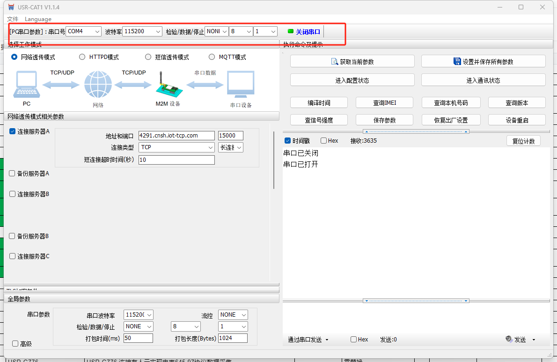Click the PC laptop icon in diagram
This screenshot has height=362, width=557.
pyautogui.click(x=26, y=84)
